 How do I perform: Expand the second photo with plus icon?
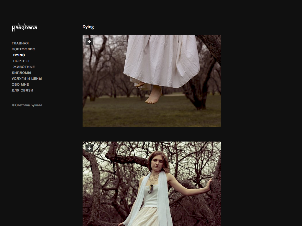click(x=89, y=148)
